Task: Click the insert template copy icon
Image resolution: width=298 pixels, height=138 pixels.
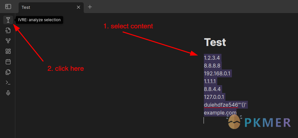Action: point(8,72)
